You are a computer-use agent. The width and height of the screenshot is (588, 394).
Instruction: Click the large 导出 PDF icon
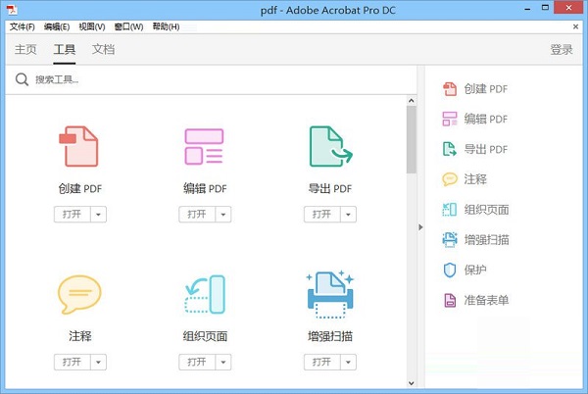pos(331,146)
